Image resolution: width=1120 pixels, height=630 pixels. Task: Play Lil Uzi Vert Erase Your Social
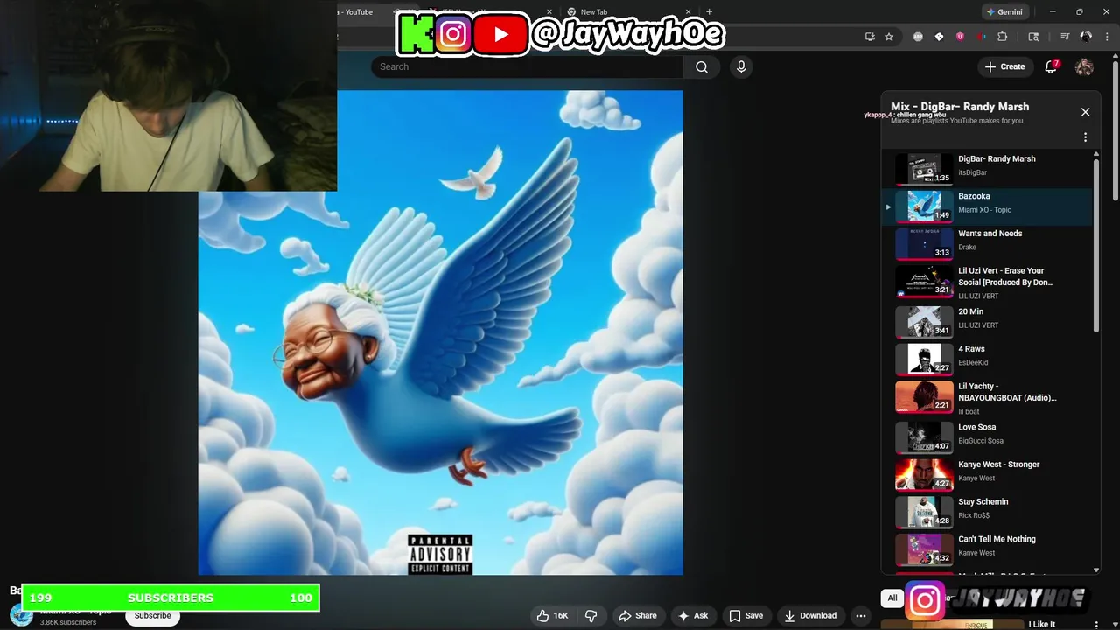[x=988, y=283]
